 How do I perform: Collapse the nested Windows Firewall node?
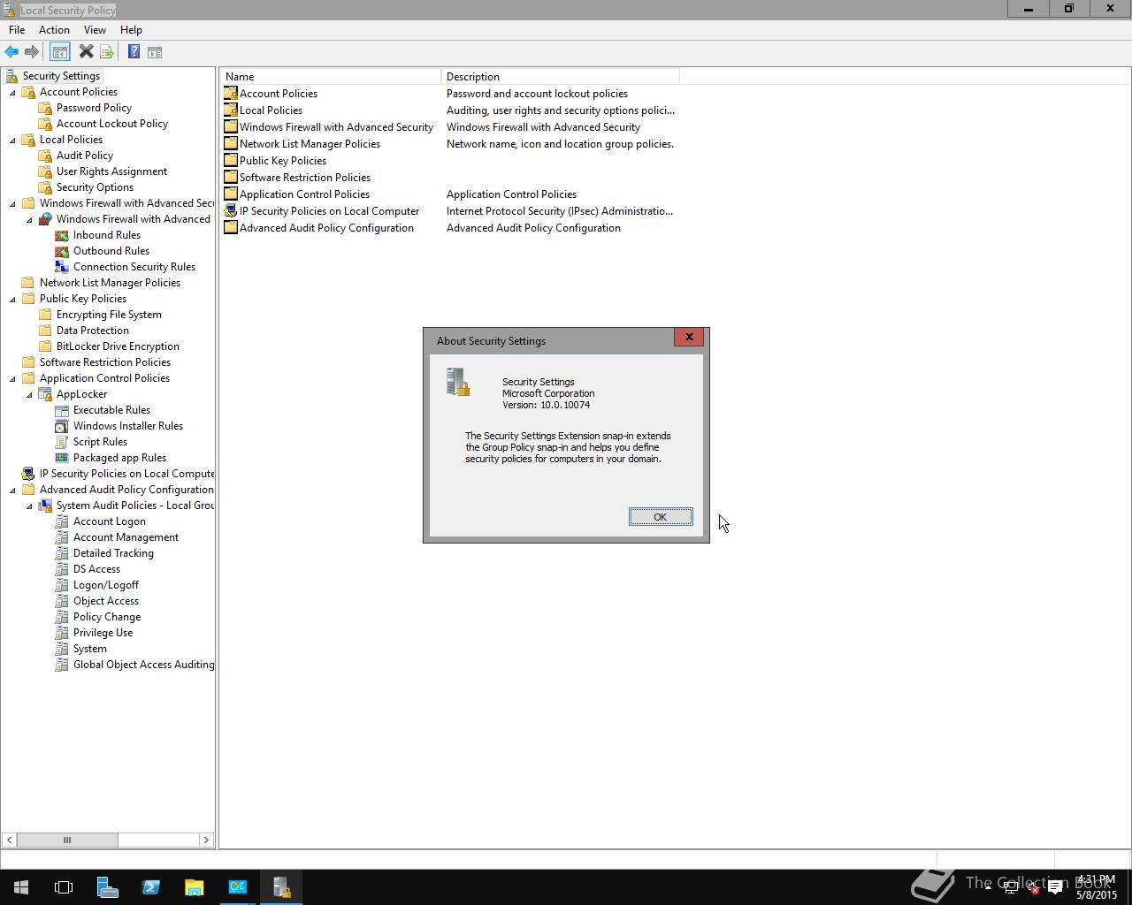pyautogui.click(x=29, y=220)
